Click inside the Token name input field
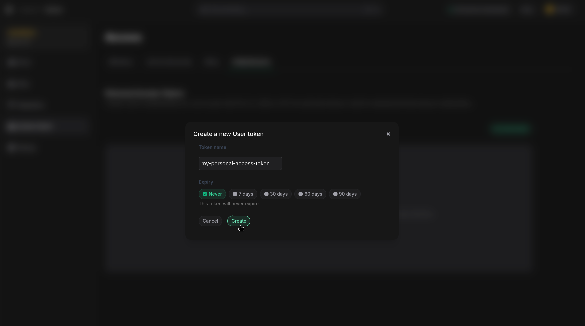 [240, 163]
